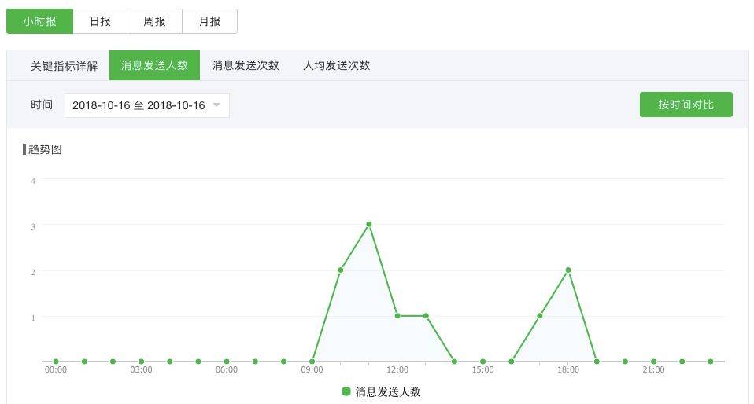
Task: Switch to 日报 daily report
Action: [x=100, y=22]
